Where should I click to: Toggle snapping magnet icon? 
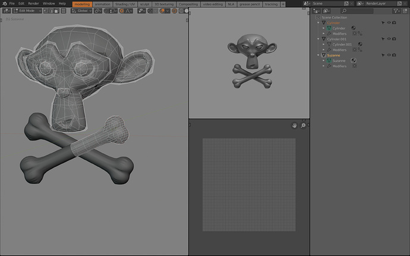pyautogui.click(x=106, y=11)
